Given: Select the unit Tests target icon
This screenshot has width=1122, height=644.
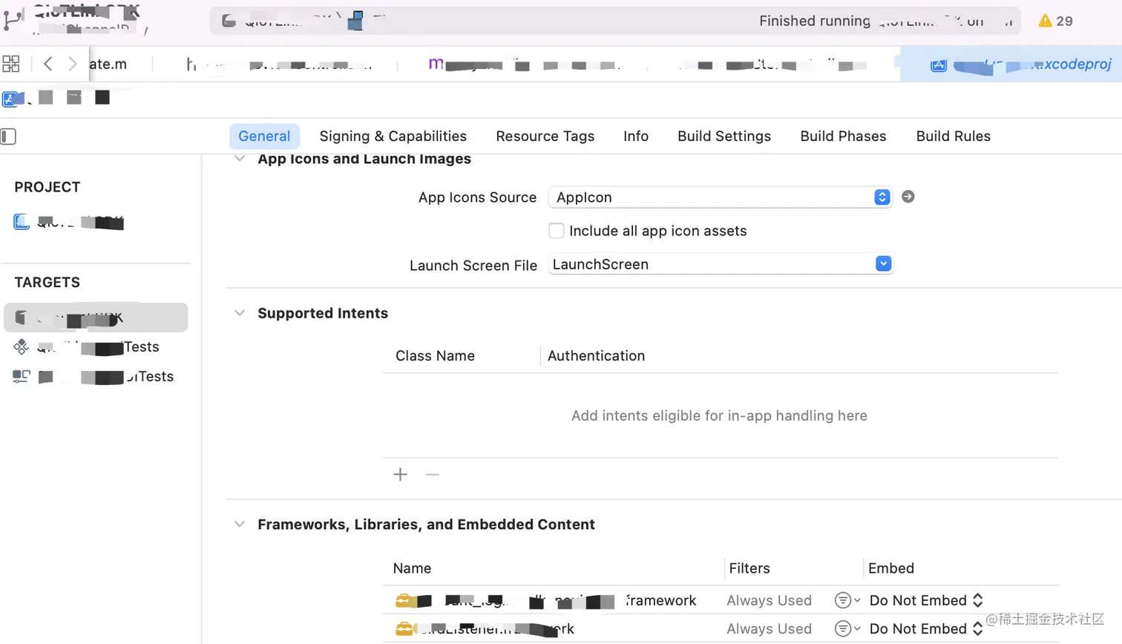Looking at the screenshot, I should (x=22, y=346).
